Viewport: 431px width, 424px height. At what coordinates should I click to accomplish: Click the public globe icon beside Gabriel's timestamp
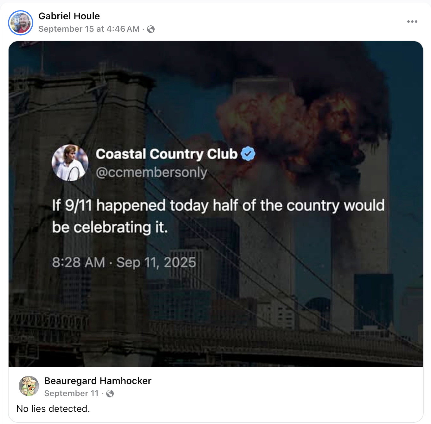pos(151,29)
